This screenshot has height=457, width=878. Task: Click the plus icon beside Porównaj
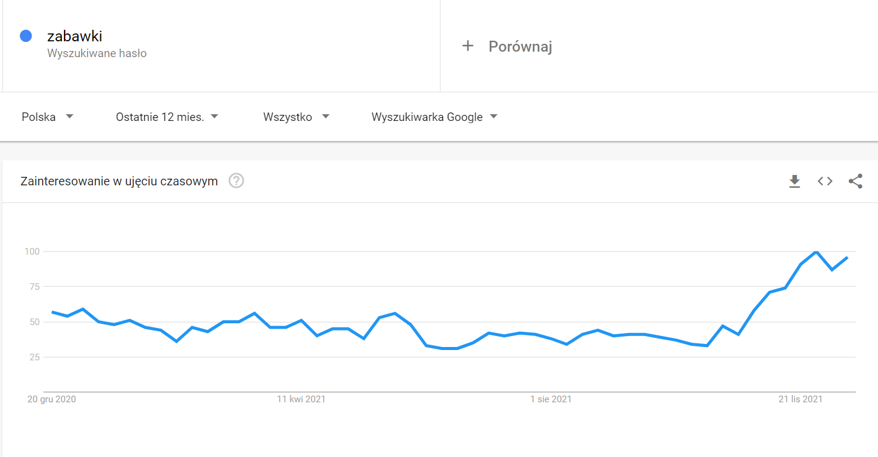467,46
